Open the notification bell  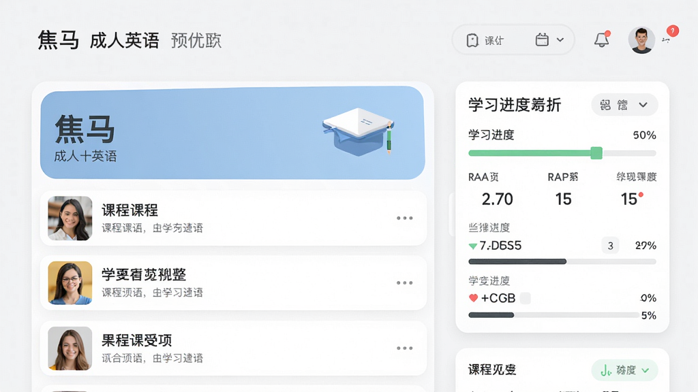(601, 39)
